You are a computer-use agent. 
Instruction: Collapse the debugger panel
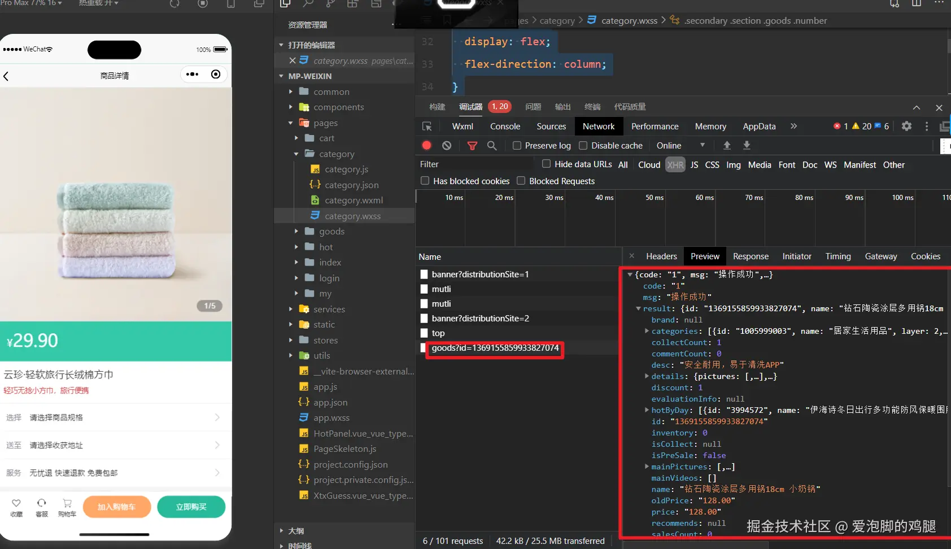(x=917, y=107)
